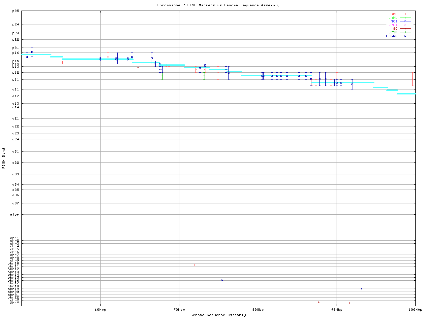This screenshot has height=317, width=422.
Task: Click the chart title text
Action: [x=218, y=5]
